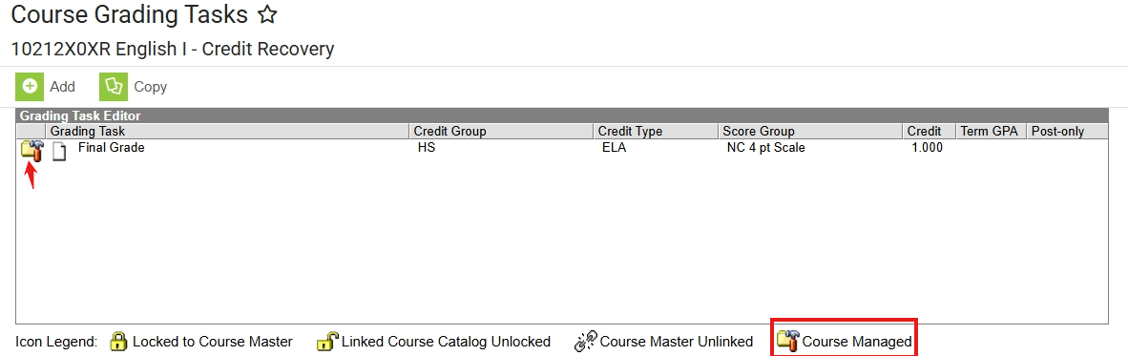Click the Course Master Unlinked chain icon

coord(586,342)
